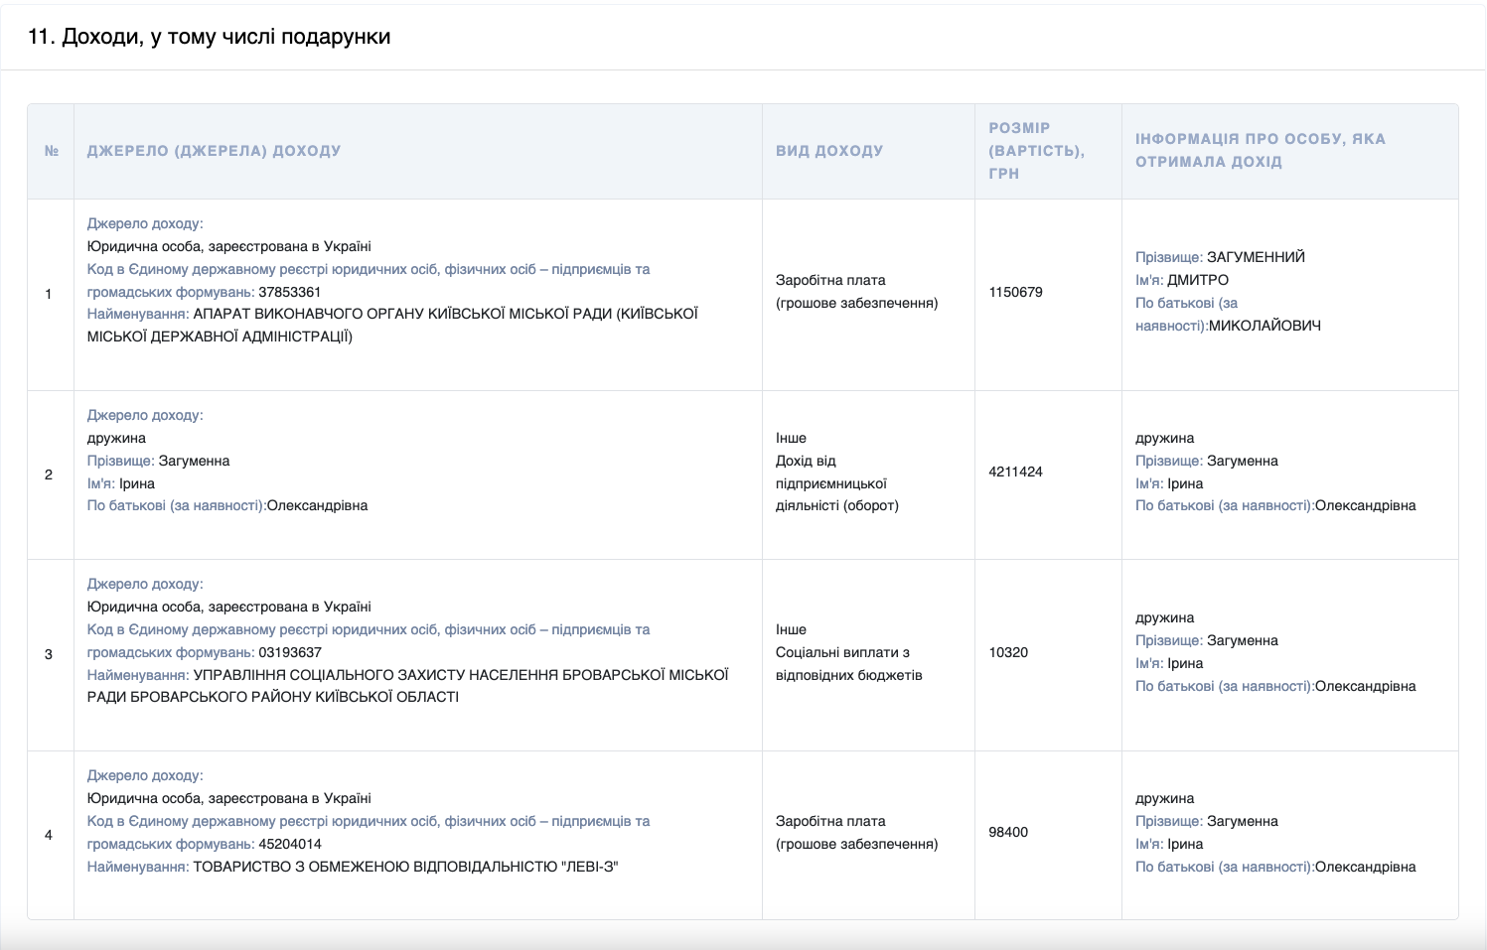Screen dimensions: 1487x950
Task: Click 'Дохід від підприємницької діяльності (оборот)' income type
Action: click(837, 483)
